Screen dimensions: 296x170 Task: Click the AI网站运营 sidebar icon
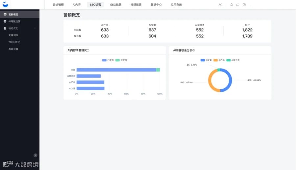(x=5, y=21)
